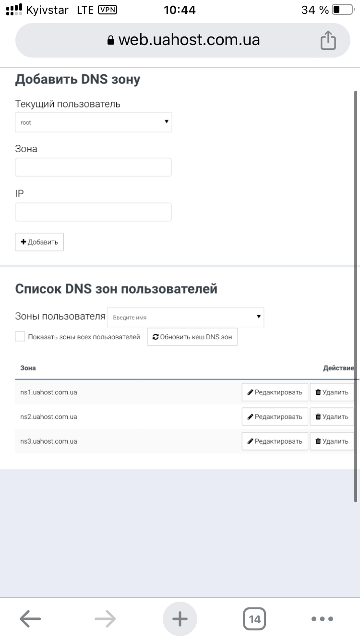
Task: Click Редактировать for ns1.uahost.com.ua
Action: tap(275, 392)
